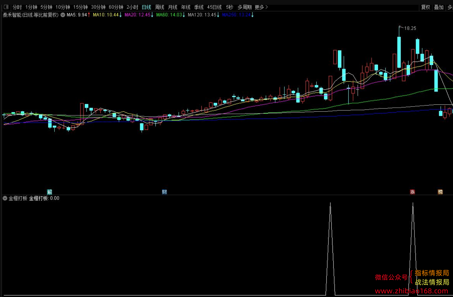Select the 10分钟 period tab
This screenshot has height=297, width=453.
pyautogui.click(x=63, y=7)
